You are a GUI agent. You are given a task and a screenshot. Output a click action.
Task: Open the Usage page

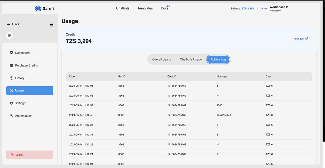coord(30,91)
